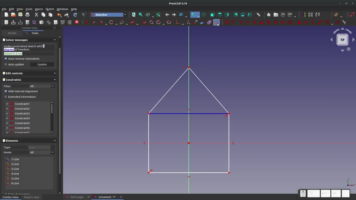Open the circle tool dropdown arrow
Image resolution: width=356 pixels, height=200 pixels.
(116, 24)
